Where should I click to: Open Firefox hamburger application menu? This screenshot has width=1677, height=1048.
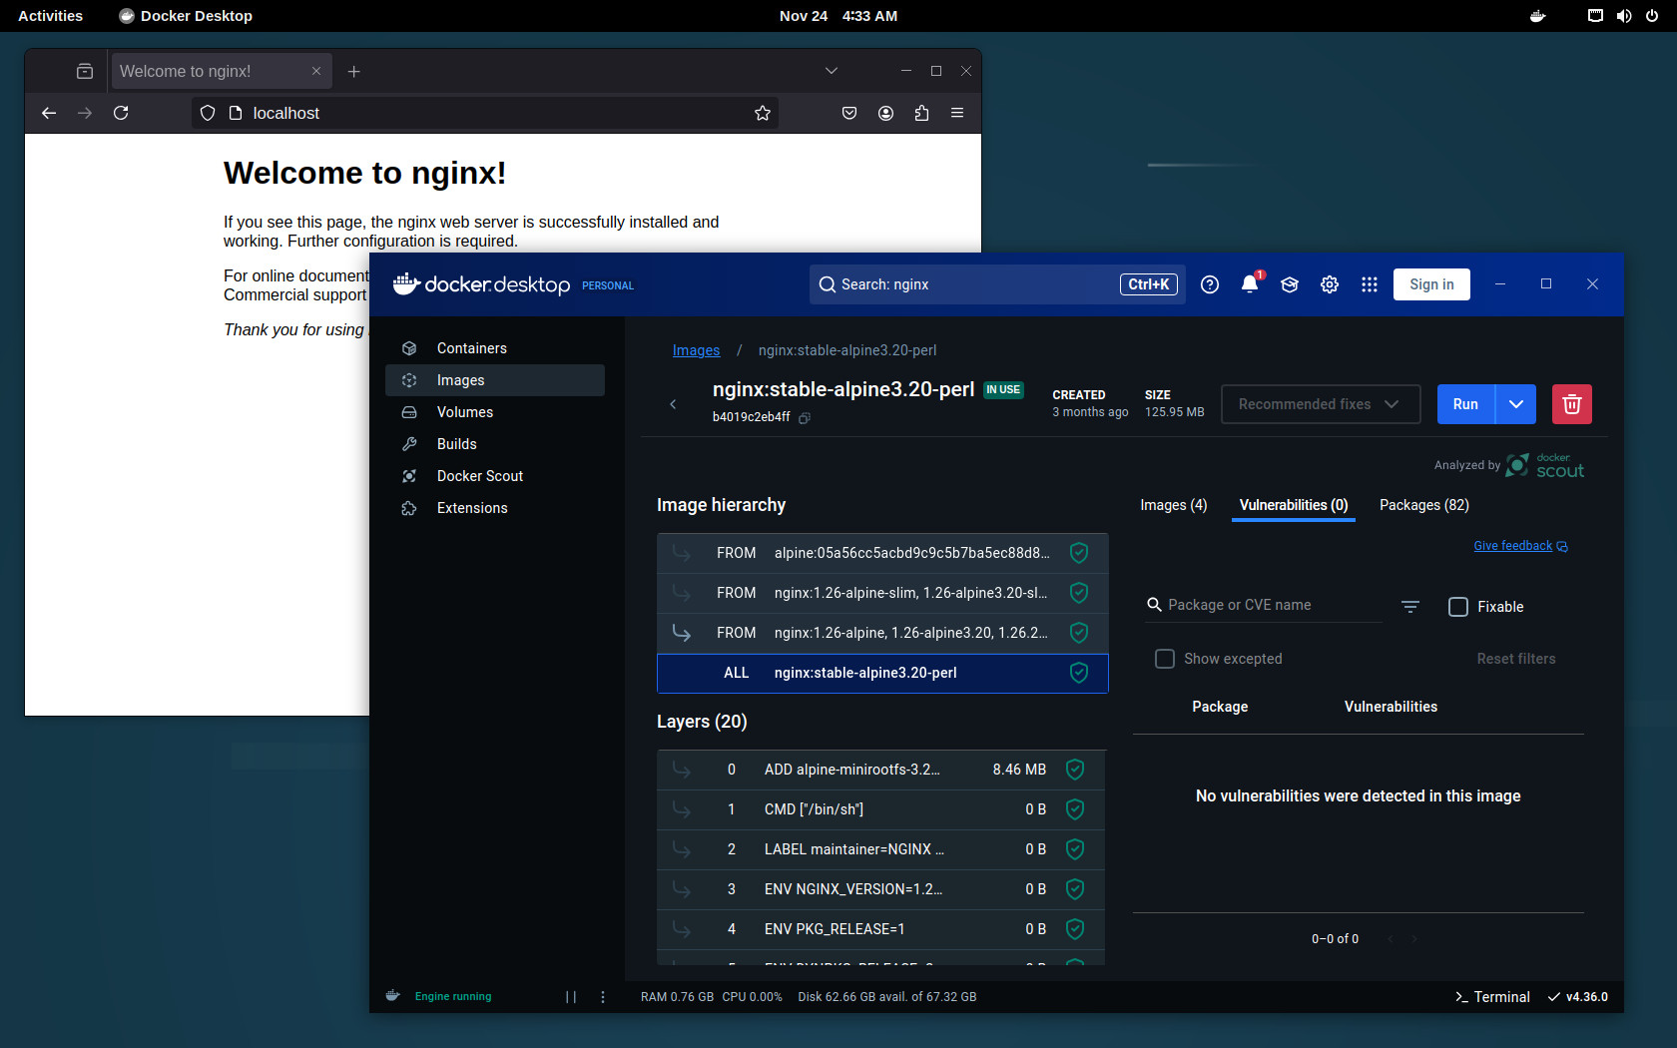click(x=957, y=113)
